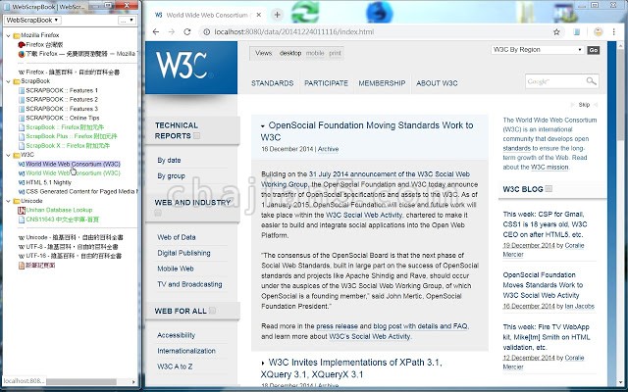Screen dimensions: 628x392
Task: Collapse the OpenSocial Foundation news item
Action: 263,126
